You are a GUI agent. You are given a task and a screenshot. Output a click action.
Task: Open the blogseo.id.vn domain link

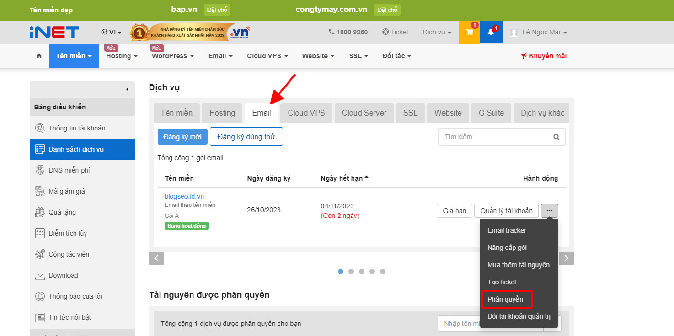184,196
